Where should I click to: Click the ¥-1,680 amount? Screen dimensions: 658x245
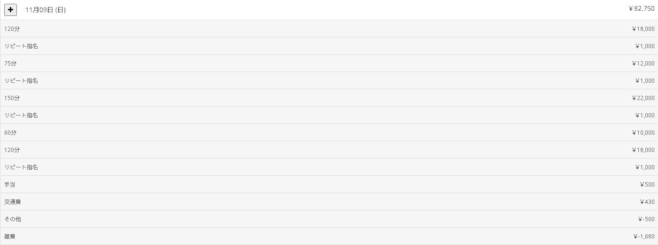pyautogui.click(x=643, y=237)
